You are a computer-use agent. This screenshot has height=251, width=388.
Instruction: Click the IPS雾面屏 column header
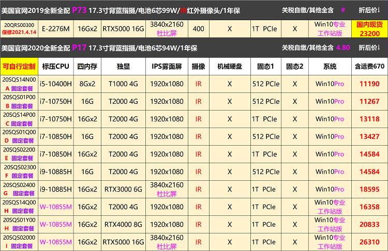pos(167,66)
